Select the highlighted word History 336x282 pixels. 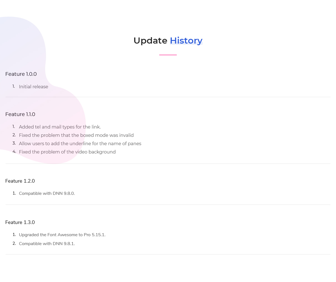click(186, 41)
